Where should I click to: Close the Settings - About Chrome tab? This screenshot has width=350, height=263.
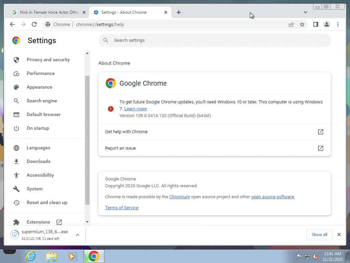[166, 12]
